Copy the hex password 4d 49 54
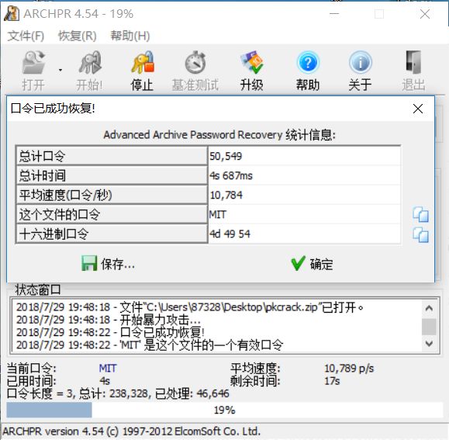The height and width of the screenshot is (440, 449). (420, 235)
